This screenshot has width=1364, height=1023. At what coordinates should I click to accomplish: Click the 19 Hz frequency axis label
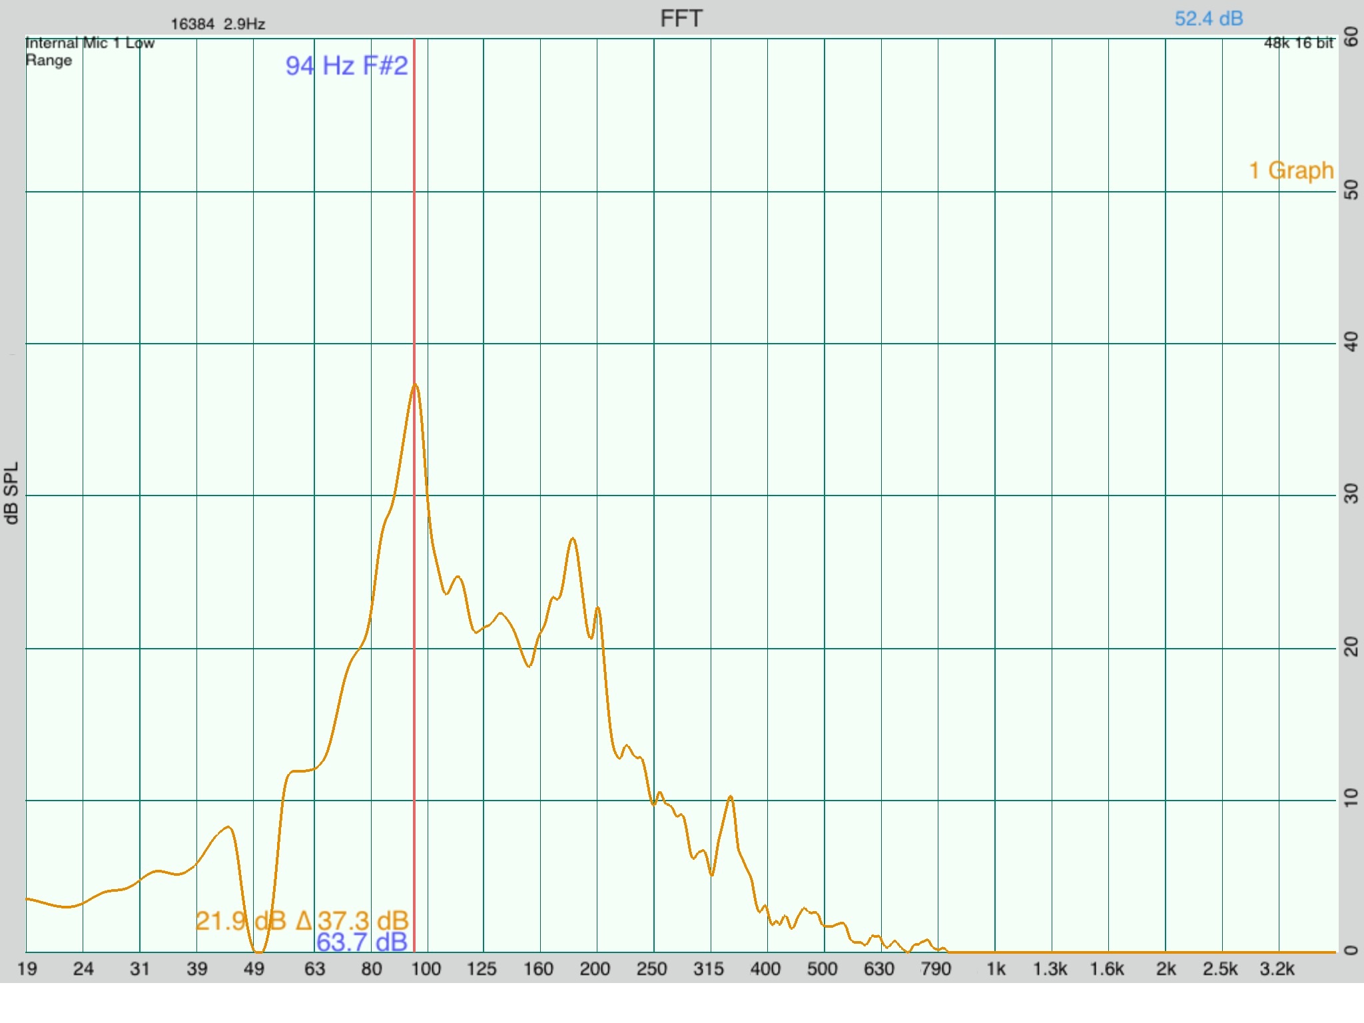(x=27, y=969)
